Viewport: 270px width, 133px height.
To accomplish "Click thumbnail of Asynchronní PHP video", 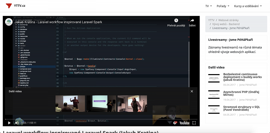I will (214, 95).
